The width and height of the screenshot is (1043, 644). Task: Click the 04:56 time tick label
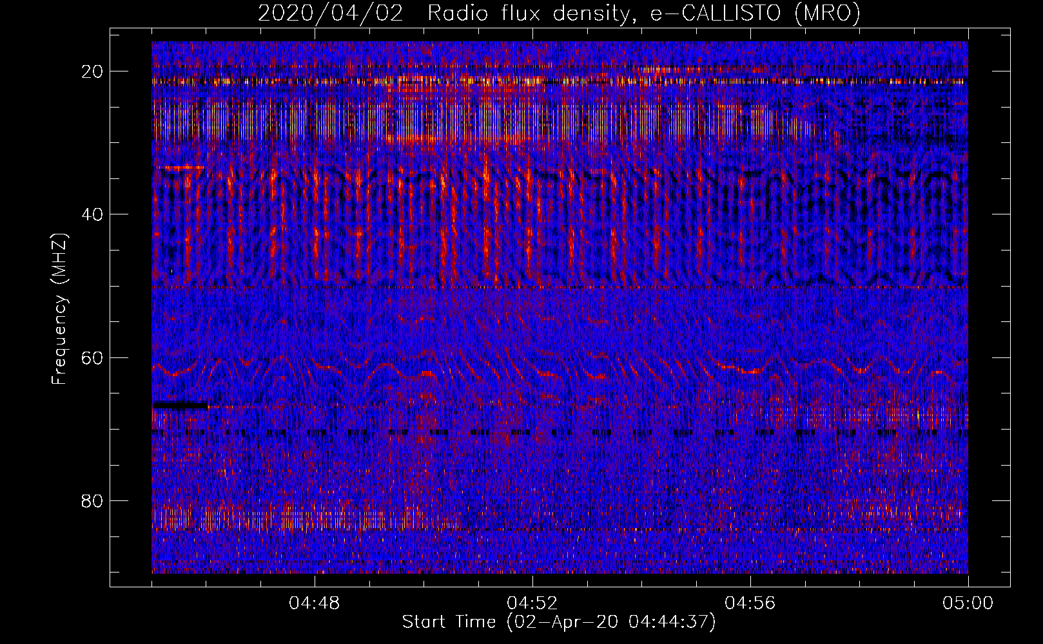[750, 603]
